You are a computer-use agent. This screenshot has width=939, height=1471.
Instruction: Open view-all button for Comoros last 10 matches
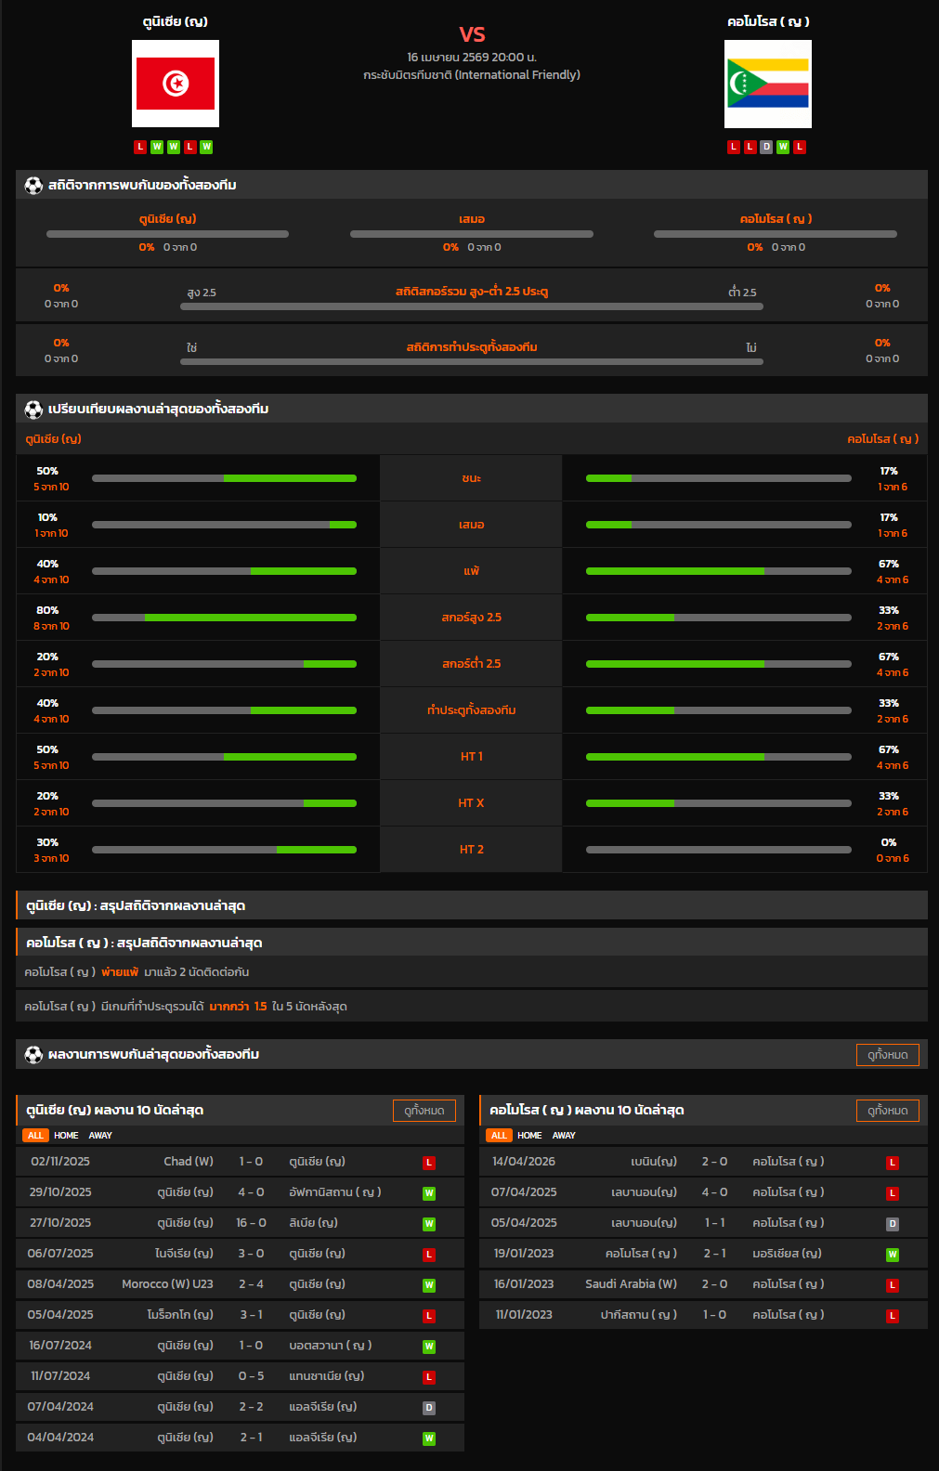pos(887,1111)
